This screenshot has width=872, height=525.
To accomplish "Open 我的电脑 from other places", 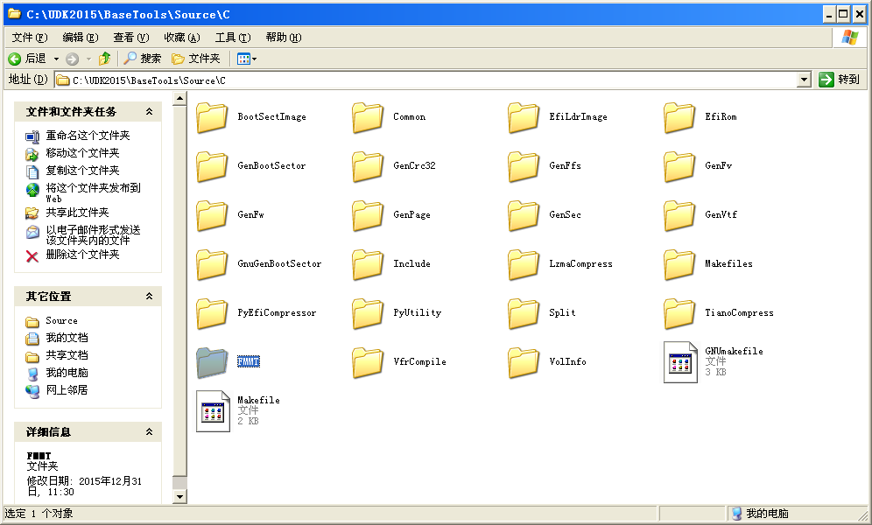I will (x=67, y=373).
